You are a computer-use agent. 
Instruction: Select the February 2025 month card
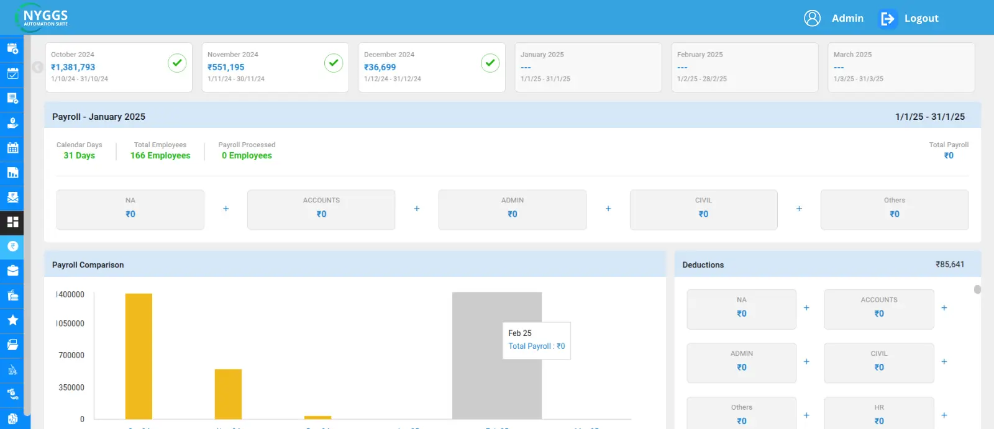(744, 67)
